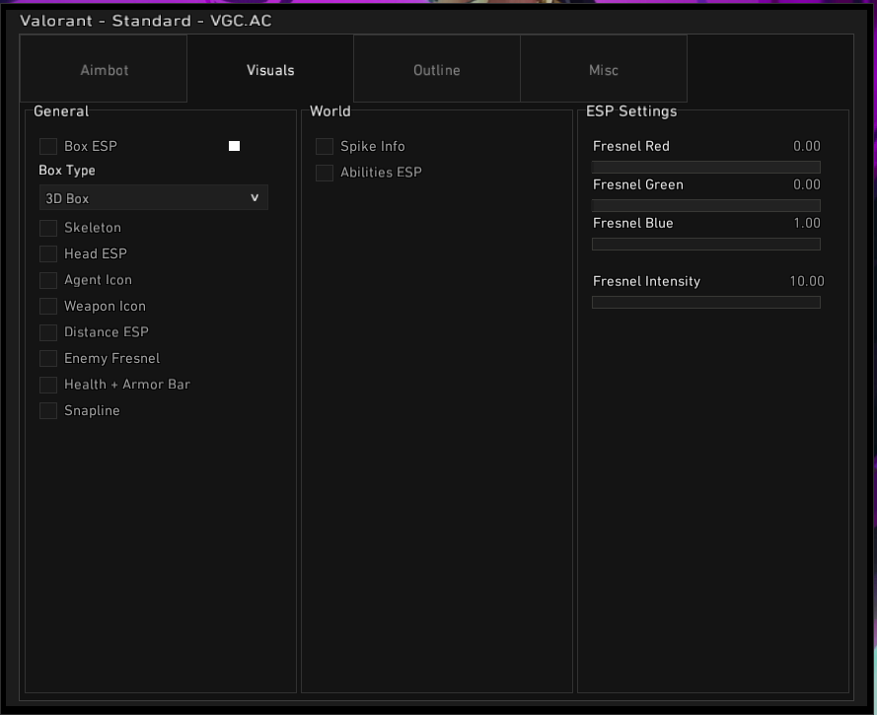Switch to the Aimbot tab
The height and width of the screenshot is (715, 877).
[x=104, y=69]
